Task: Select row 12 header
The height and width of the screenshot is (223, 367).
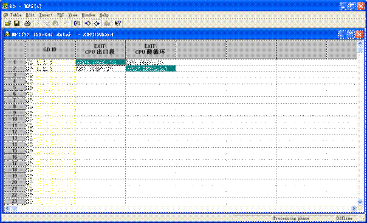Action: point(15,131)
